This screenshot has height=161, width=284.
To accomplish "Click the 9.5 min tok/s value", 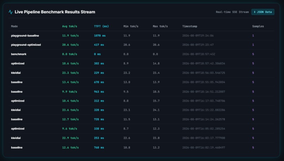I will coord(126,92).
